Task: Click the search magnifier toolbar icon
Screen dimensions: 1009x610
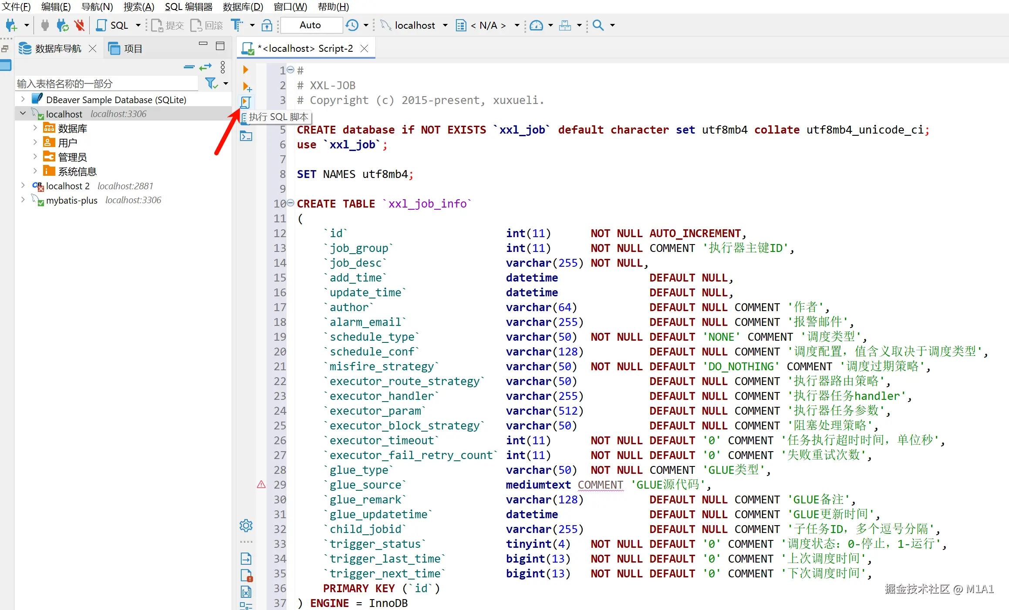Action: (x=598, y=25)
